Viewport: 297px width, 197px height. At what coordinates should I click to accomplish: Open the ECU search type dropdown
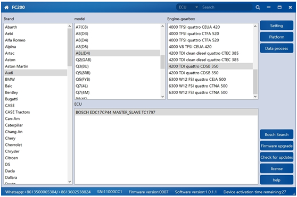tap(188, 7)
